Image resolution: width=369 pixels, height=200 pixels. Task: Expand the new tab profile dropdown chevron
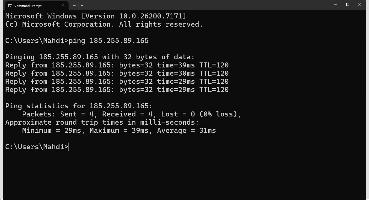click(x=82, y=5)
